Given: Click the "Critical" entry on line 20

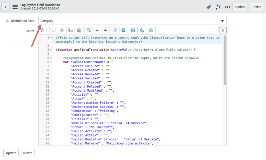Looking at the screenshot, I should pos(85,119).
